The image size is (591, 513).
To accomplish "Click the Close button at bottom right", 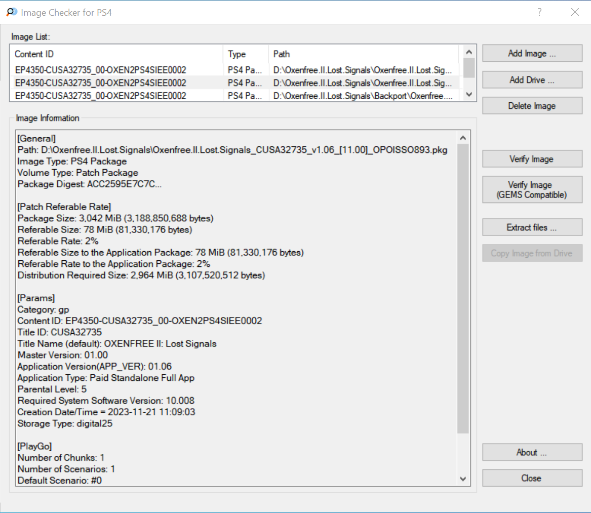I will point(532,478).
